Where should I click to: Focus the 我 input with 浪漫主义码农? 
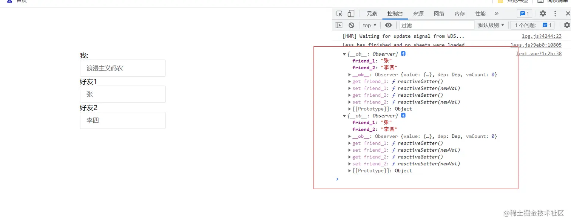[x=123, y=68]
